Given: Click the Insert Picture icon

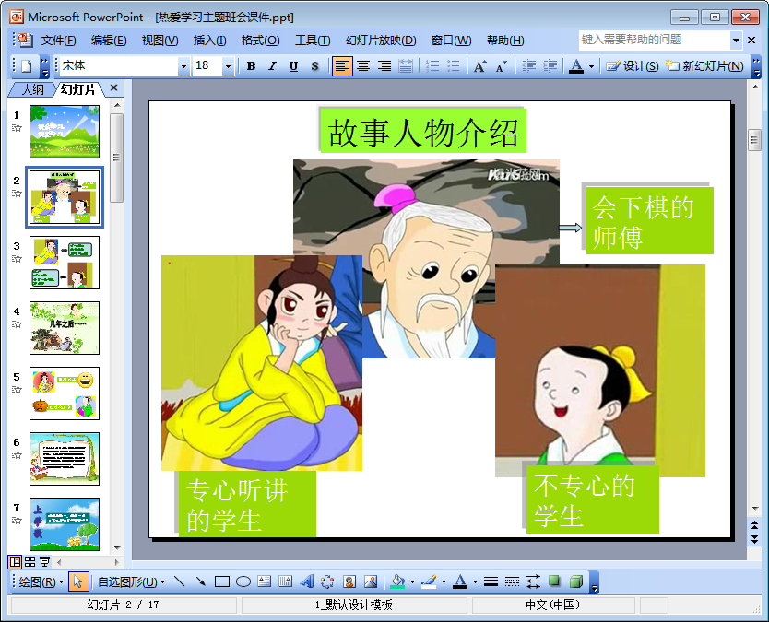Looking at the screenshot, I should 371,581.
